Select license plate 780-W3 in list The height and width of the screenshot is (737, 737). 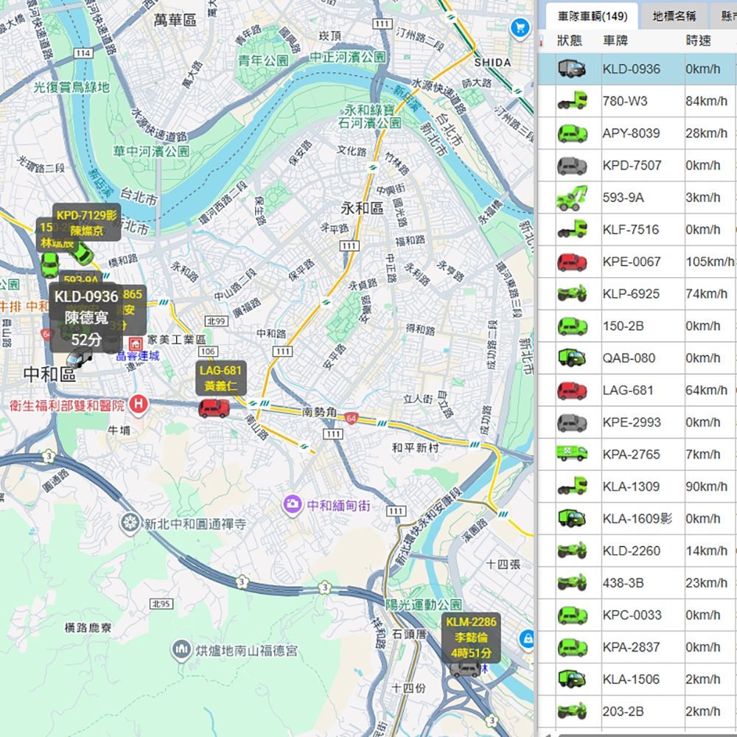625,102
